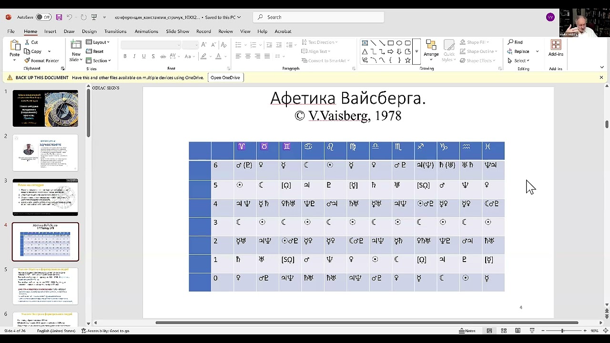Open Add-ins

[x=556, y=49]
